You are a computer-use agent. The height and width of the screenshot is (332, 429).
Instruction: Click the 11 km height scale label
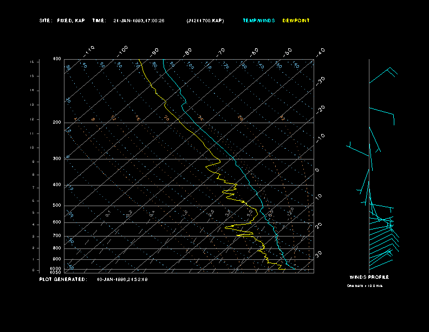pyautogui.click(x=32, y=133)
